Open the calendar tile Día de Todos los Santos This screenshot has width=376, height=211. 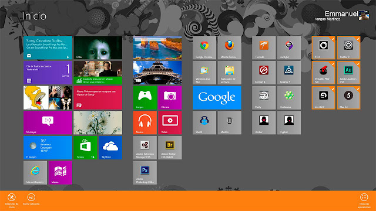48,73
